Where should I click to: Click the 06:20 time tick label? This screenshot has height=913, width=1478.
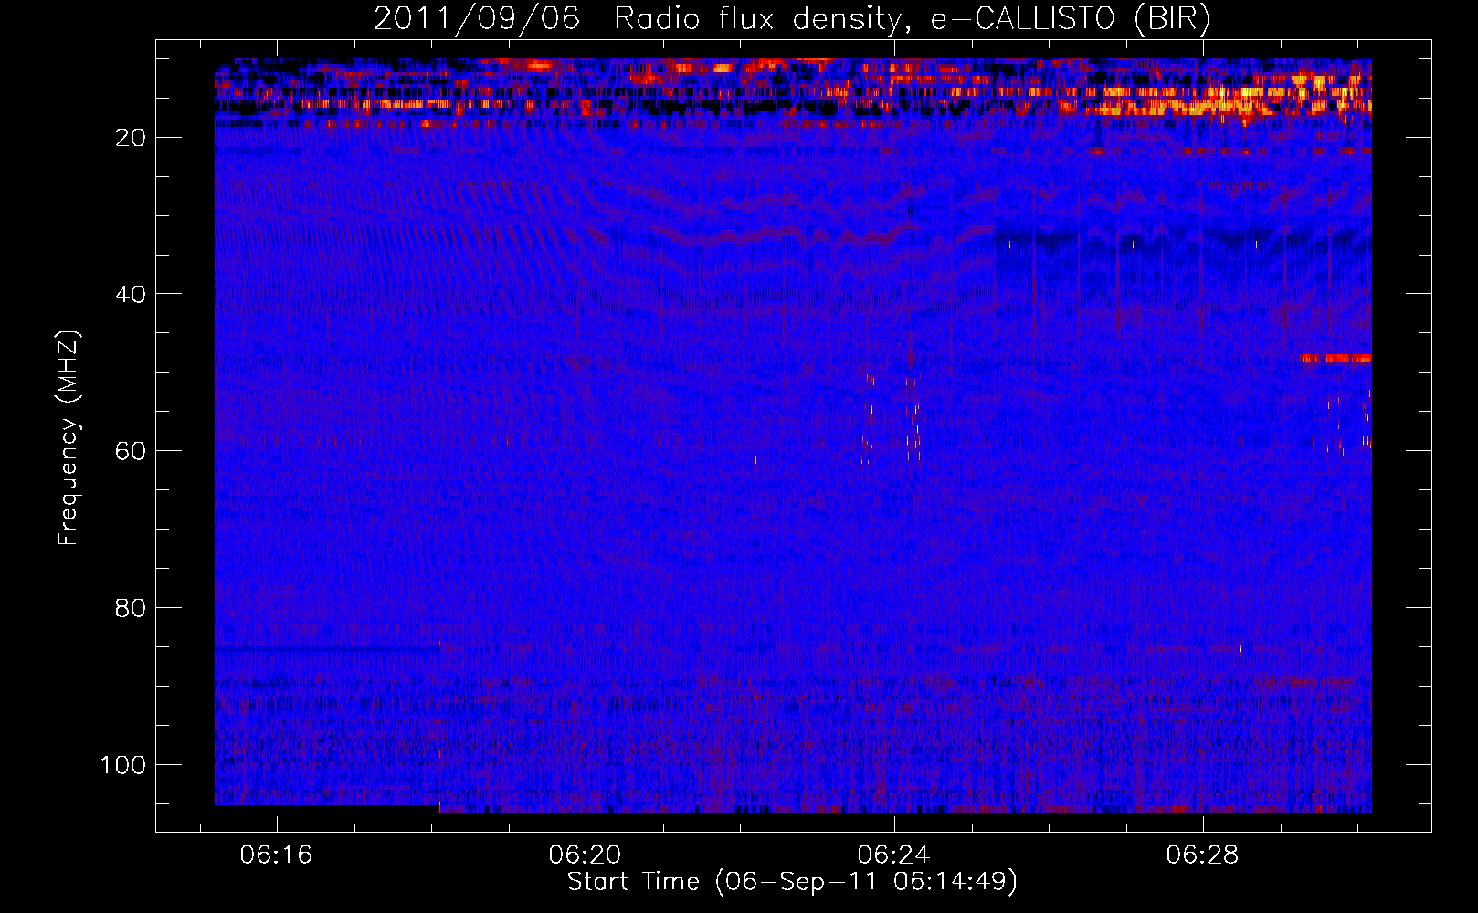pos(585,855)
